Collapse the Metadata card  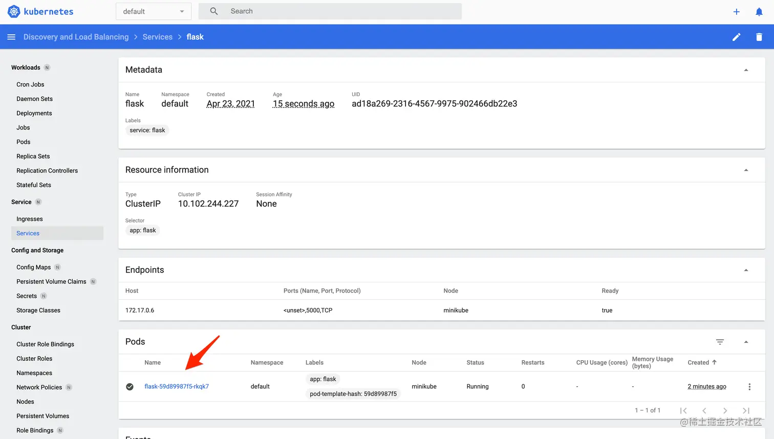[x=746, y=70]
